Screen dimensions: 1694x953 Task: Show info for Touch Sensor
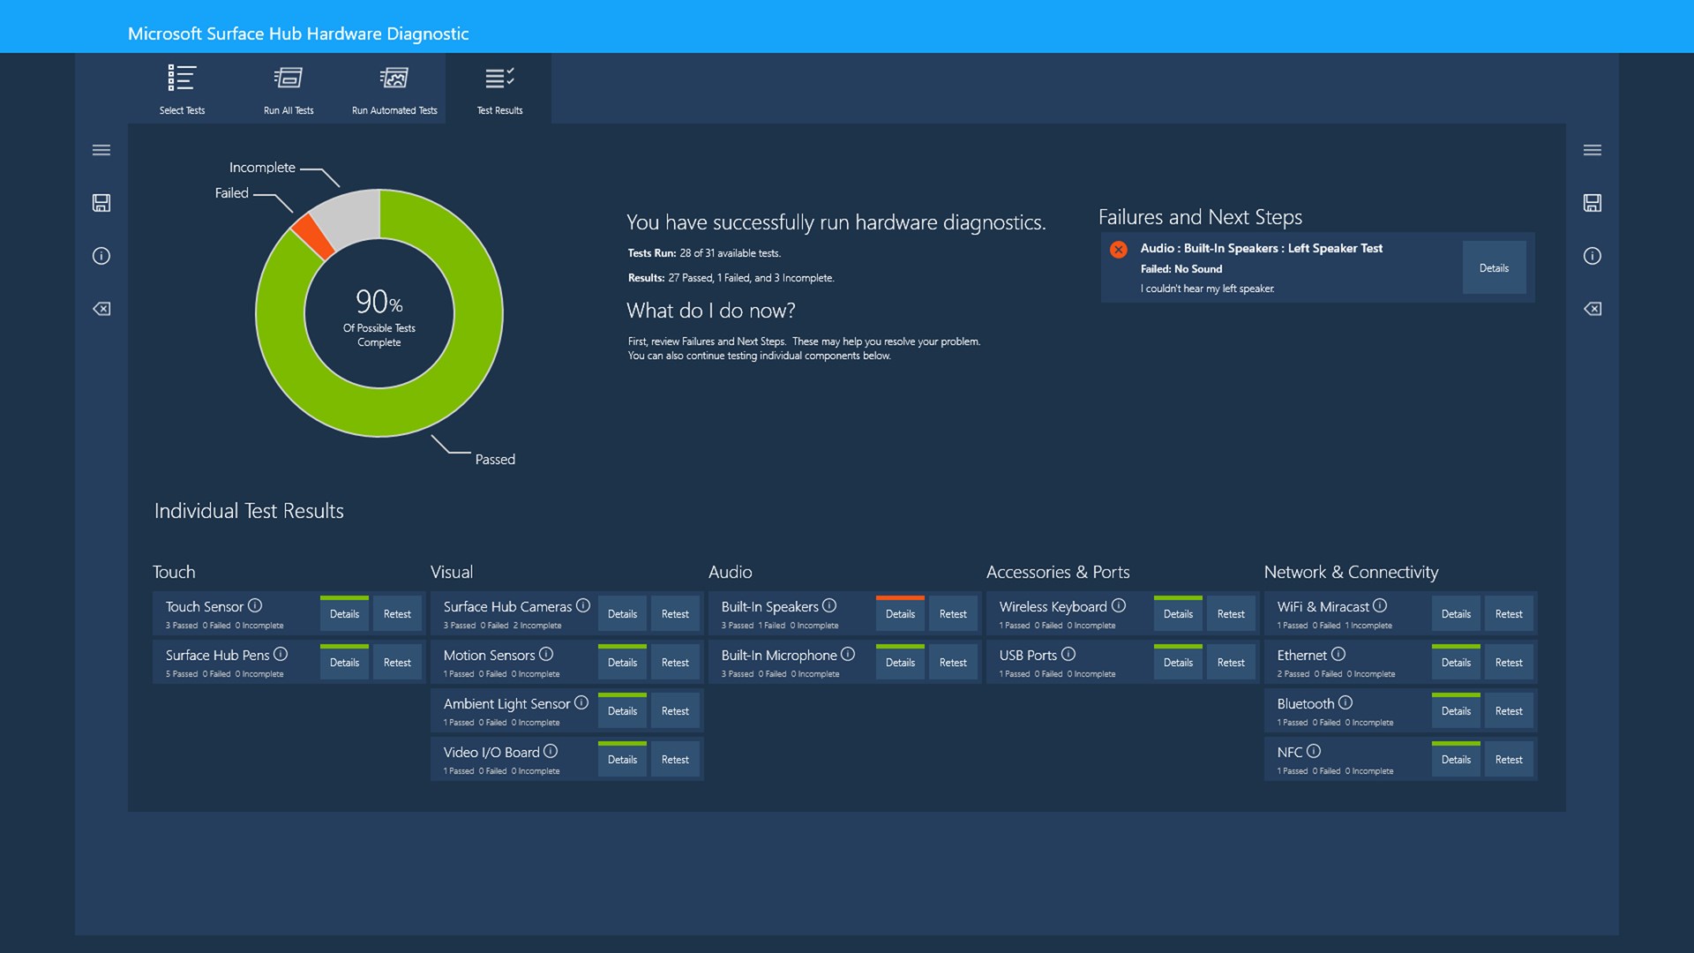[x=255, y=605]
